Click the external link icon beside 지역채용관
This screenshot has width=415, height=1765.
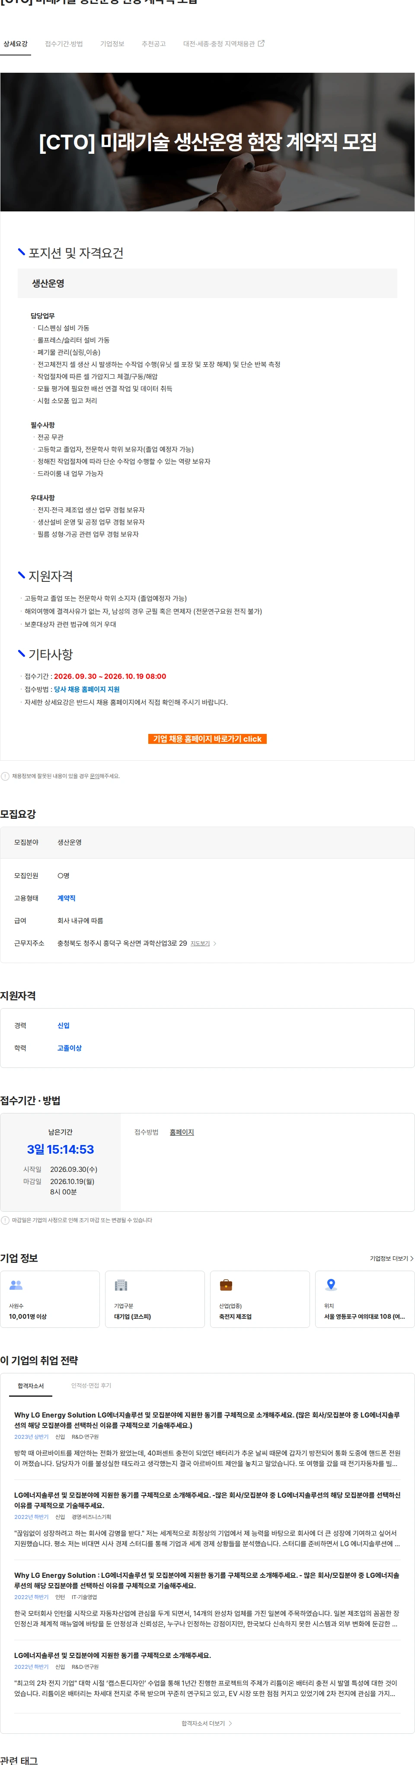pos(261,43)
